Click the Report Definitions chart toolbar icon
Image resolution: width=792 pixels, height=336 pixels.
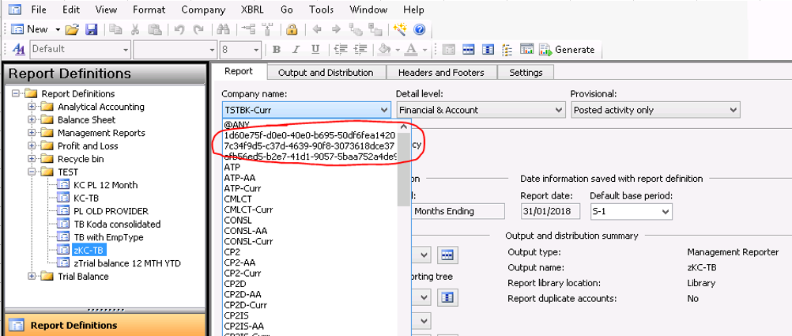point(527,50)
